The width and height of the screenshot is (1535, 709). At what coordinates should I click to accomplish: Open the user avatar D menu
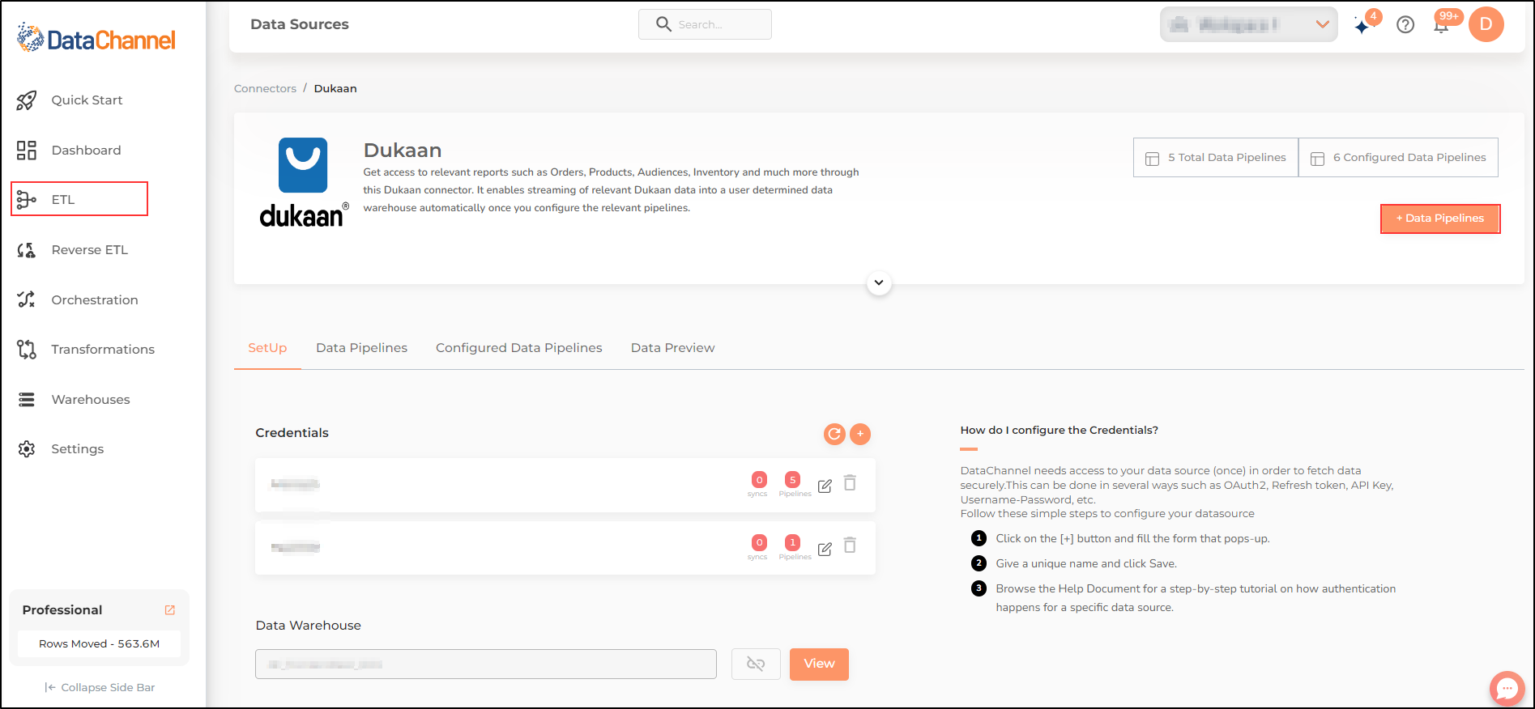click(1486, 24)
